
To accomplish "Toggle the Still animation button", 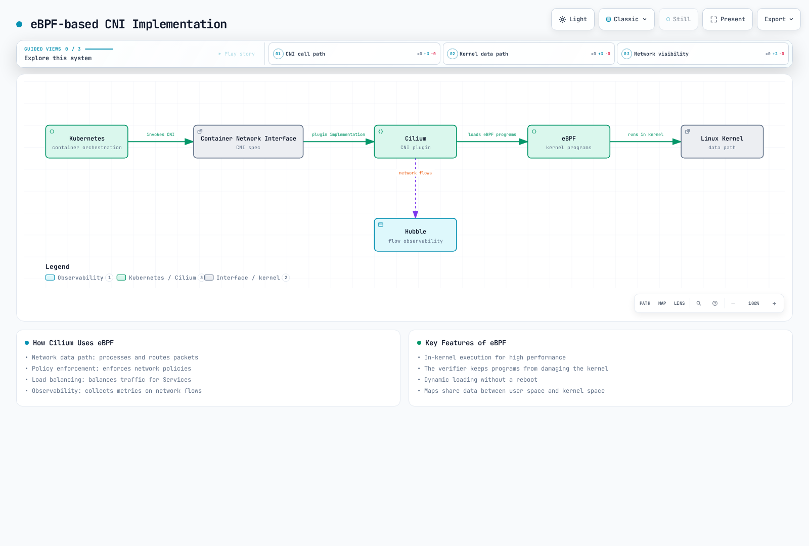I will [x=678, y=19].
